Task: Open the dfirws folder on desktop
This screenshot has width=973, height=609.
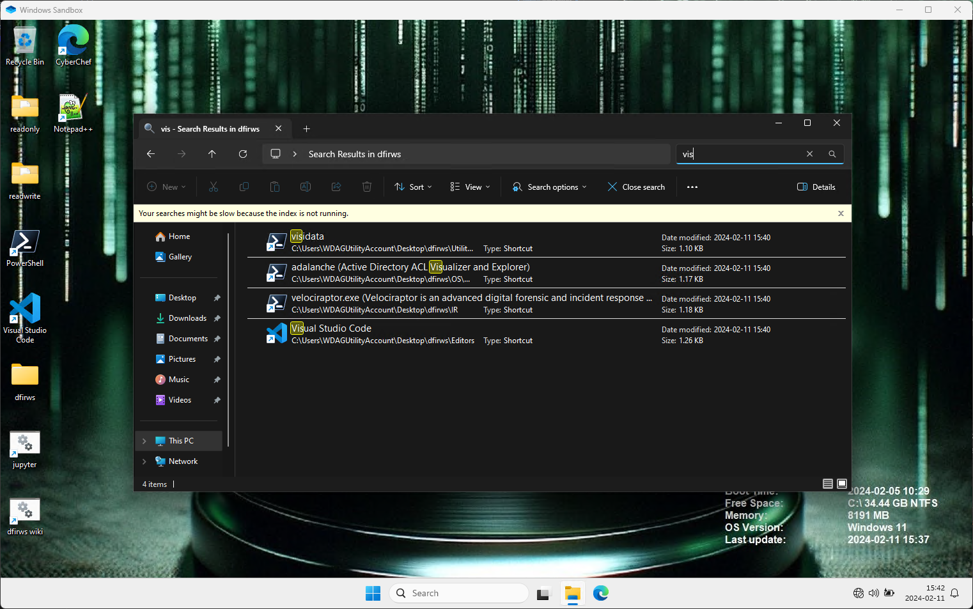Action: point(25,382)
